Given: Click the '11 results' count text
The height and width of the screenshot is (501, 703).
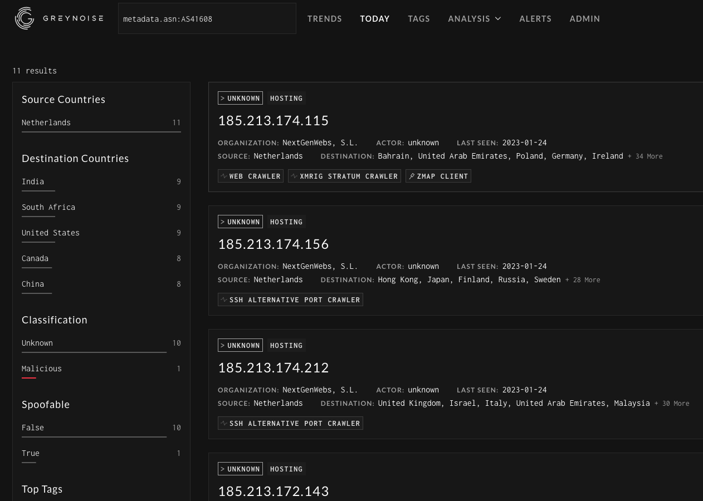Looking at the screenshot, I should coord(35,71).
